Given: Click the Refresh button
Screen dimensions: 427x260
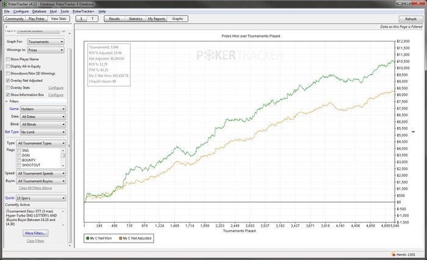Looking at the screenshot, I should tap(411, 19).
